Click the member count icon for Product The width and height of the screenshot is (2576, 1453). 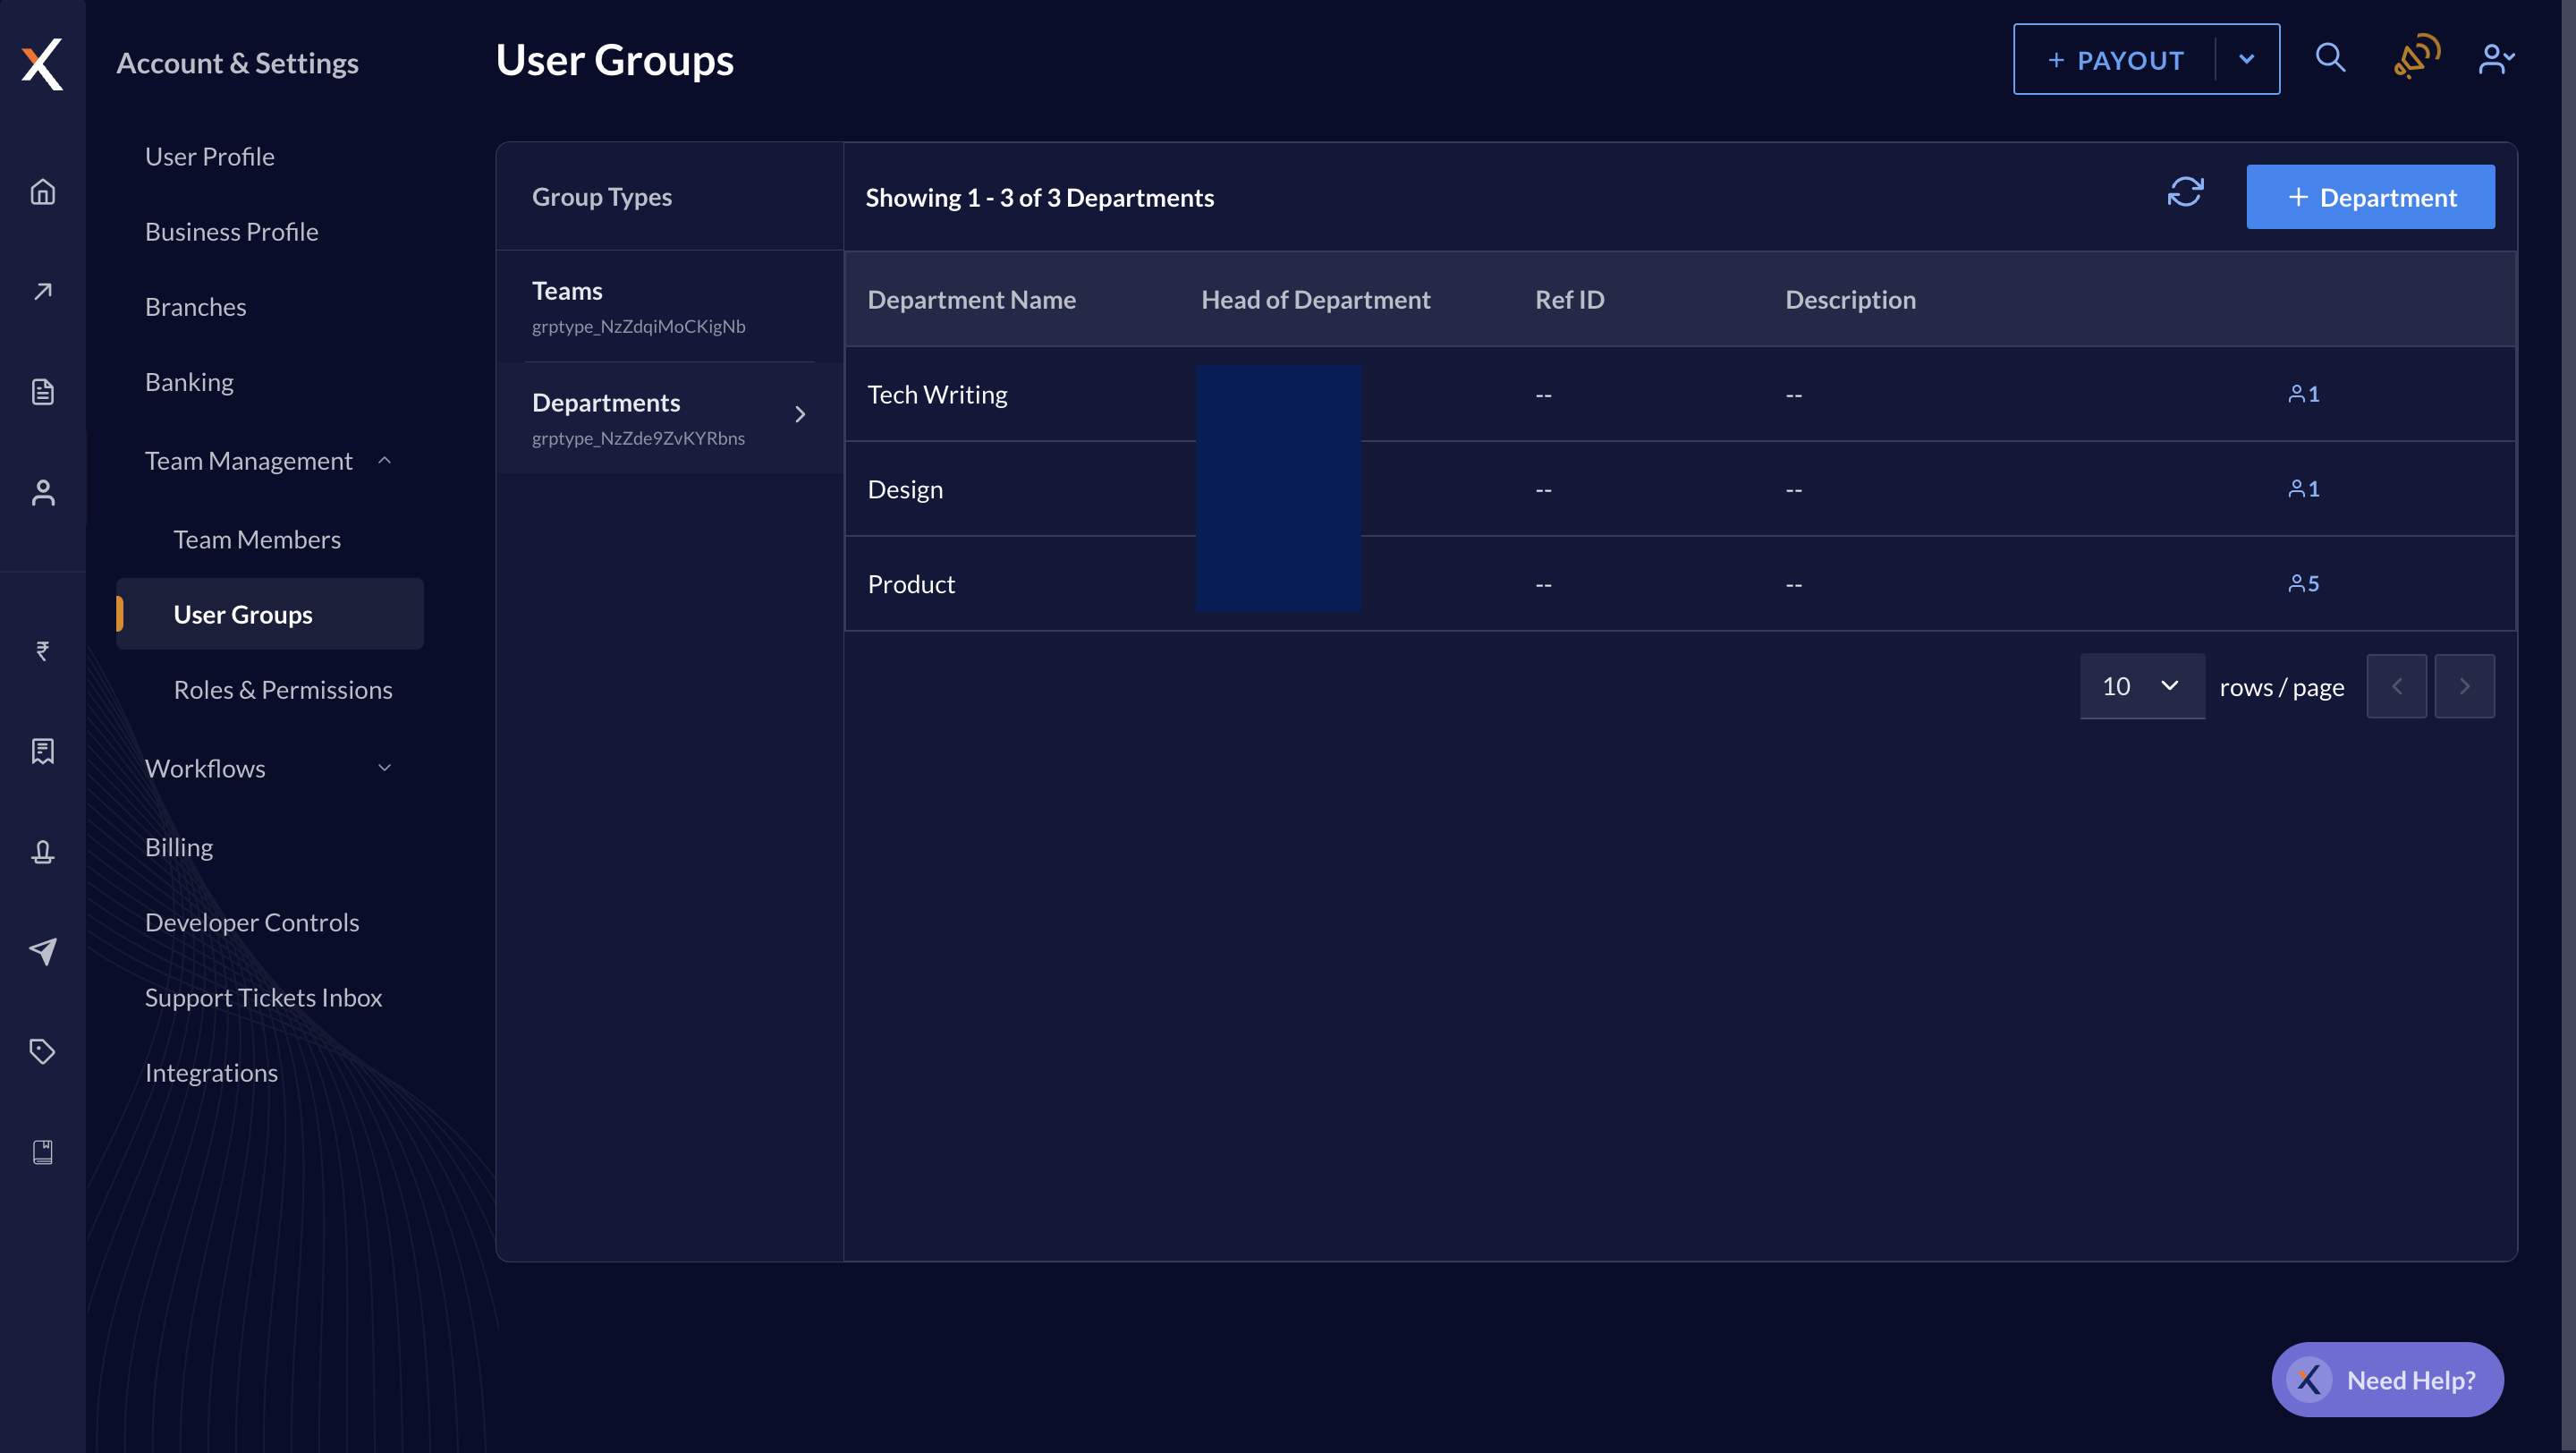[x=2300, y=582]
